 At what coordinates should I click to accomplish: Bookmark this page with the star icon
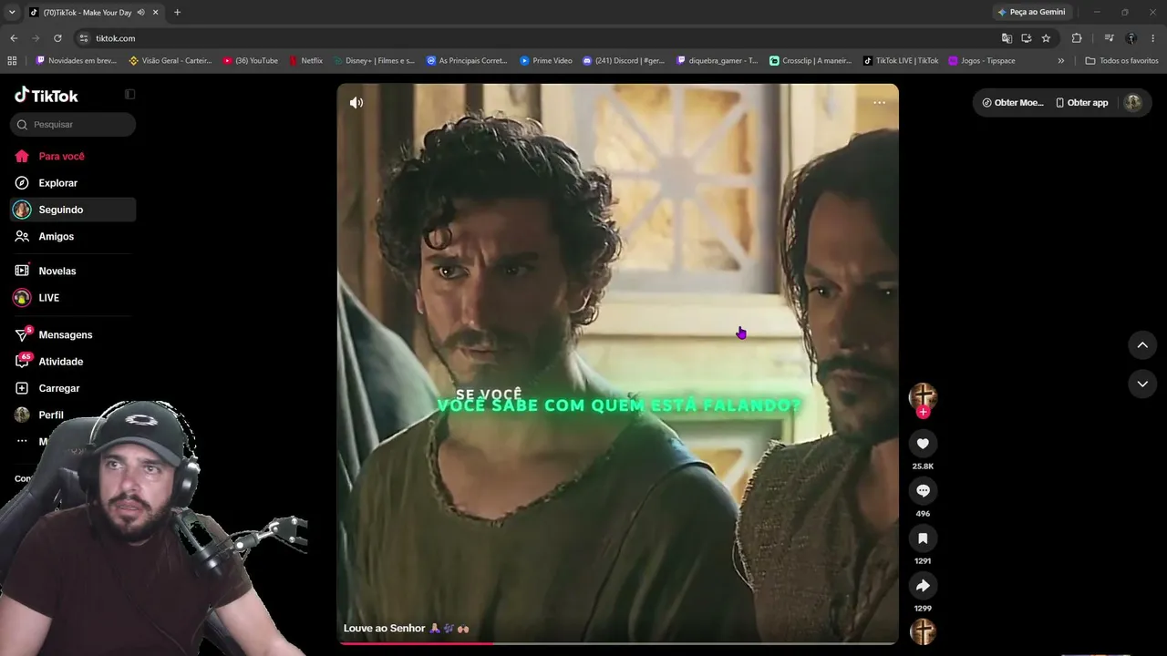pyautogui.click(x=1046, y=38)
